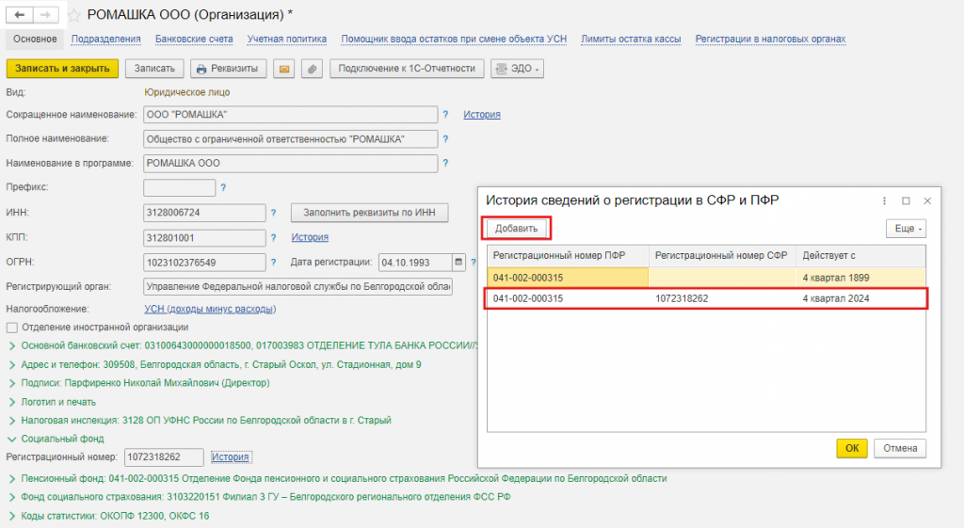Image resolution: width=964 pixels, height=528 pixels.
Task: Switch to Основное tab
Action: pyautogui.click(x=35, y=40)
